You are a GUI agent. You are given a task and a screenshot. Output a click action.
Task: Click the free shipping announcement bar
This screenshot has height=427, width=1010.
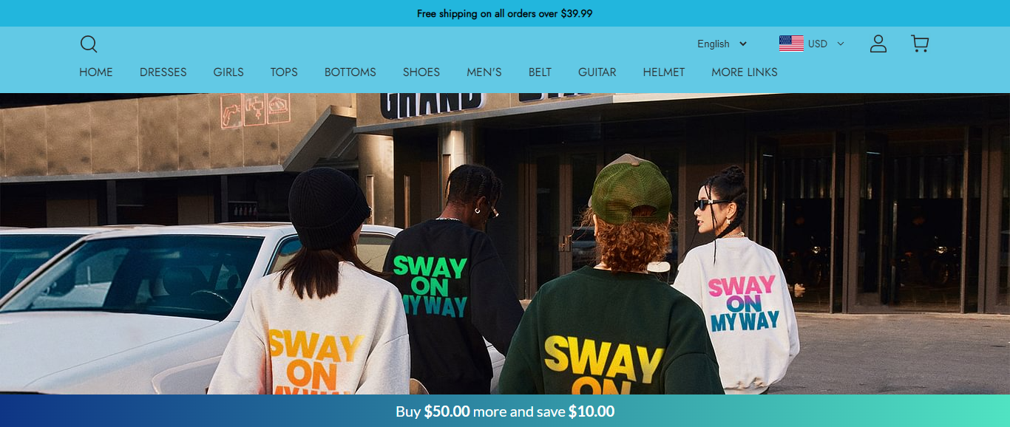(505, 13)
